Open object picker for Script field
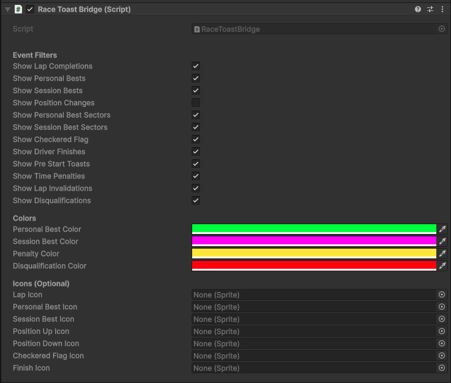 442,29
